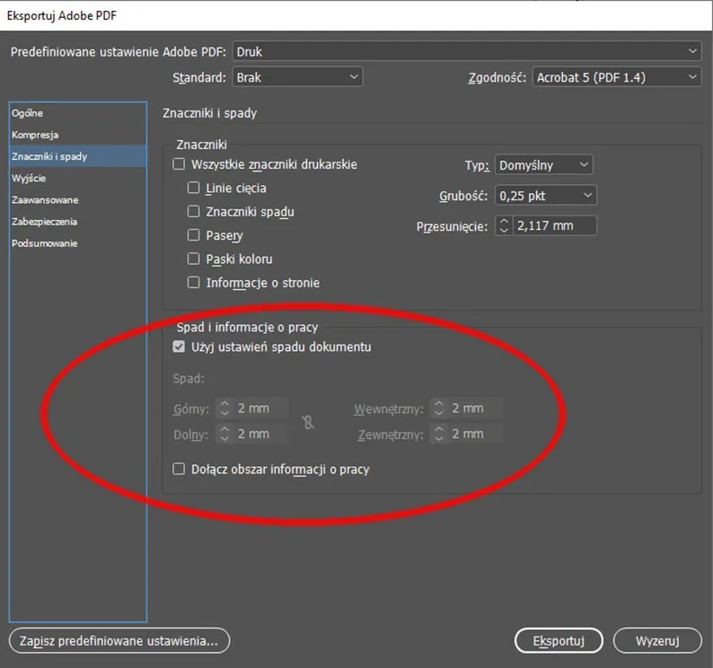The image size is (713, 668).
Task: Open the Grubość dropdown
Action: click(x=546, y=196)
